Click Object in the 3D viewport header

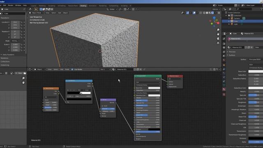pyautogui.click(x=65, y=13)
